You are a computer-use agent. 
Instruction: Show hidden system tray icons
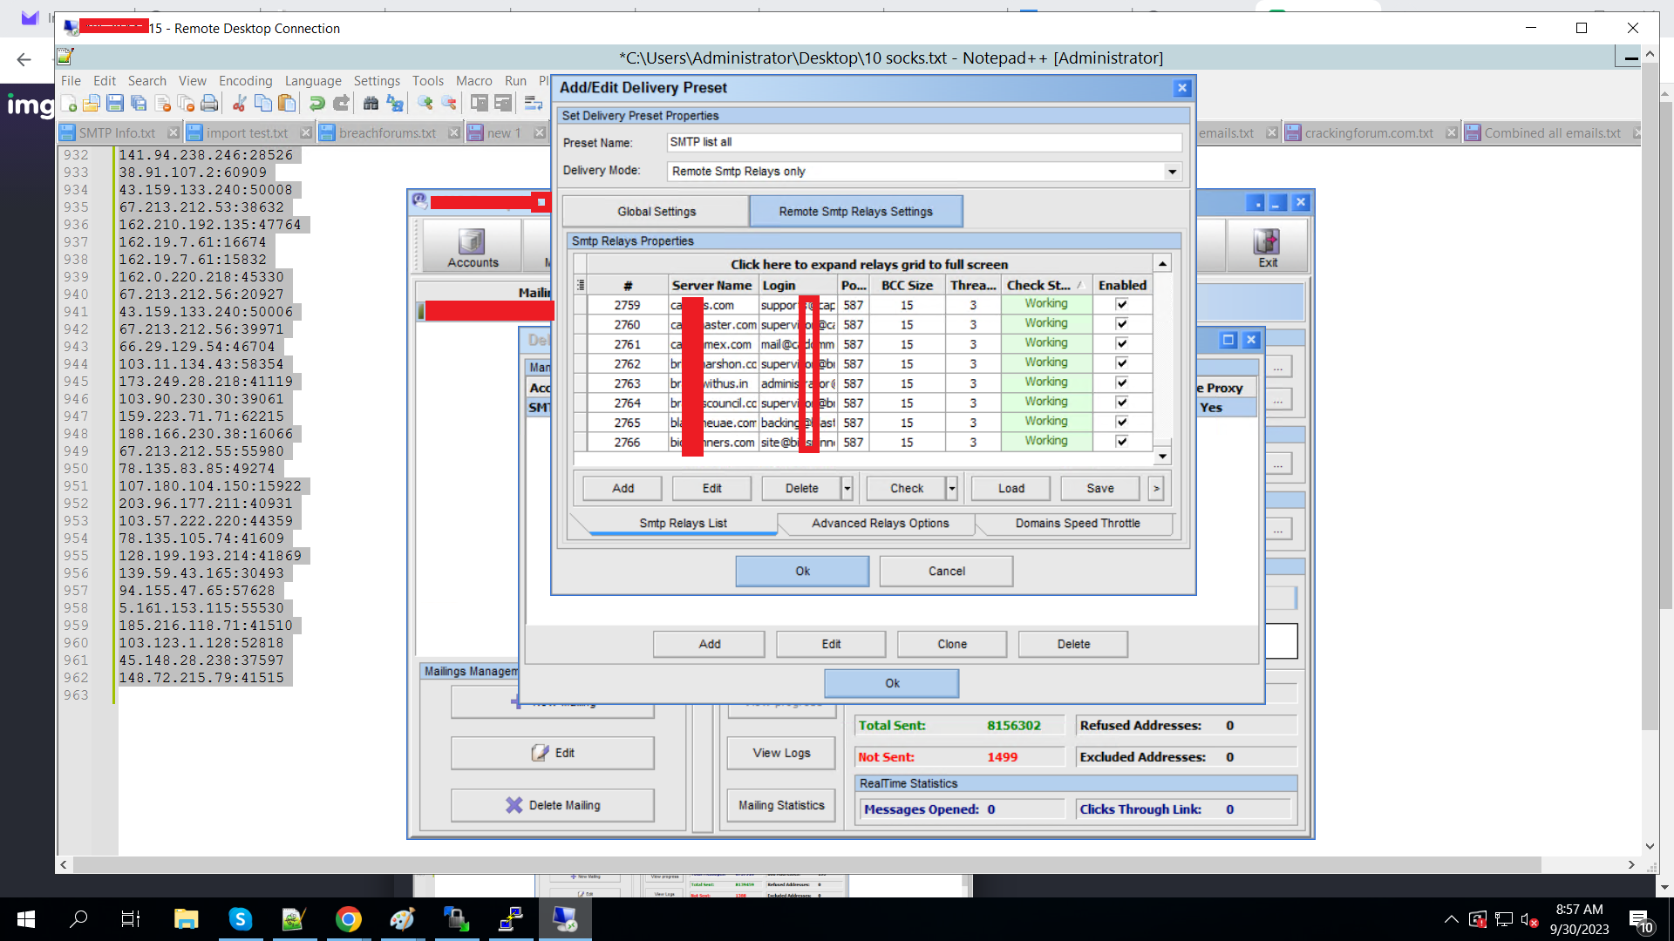[x=1451, y=918]
